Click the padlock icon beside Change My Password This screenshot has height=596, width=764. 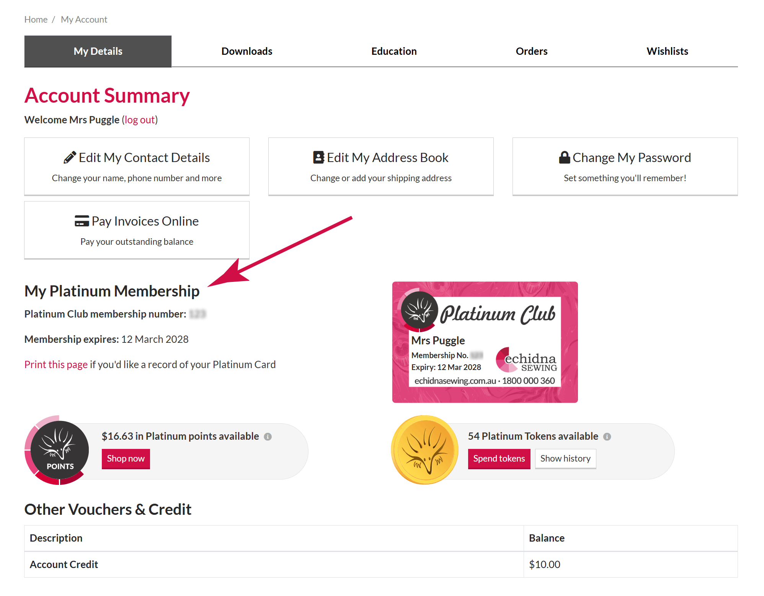[x=565, y=157]
